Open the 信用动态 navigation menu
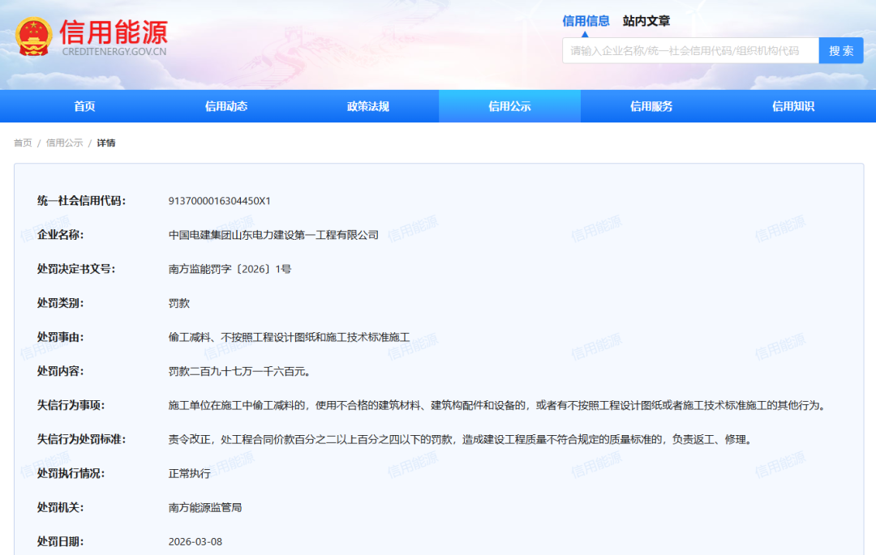Screen dimensions: 876x555 tap(225, 105)
